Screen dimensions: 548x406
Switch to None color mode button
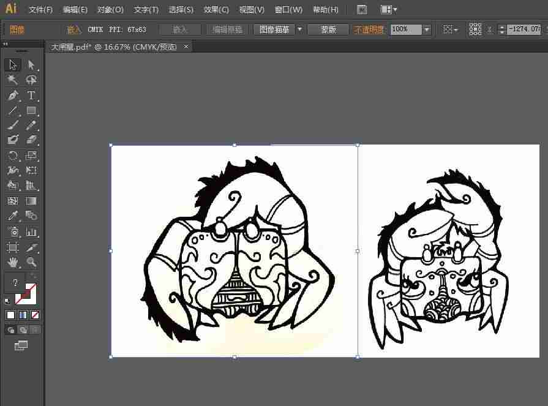point(36,315)
